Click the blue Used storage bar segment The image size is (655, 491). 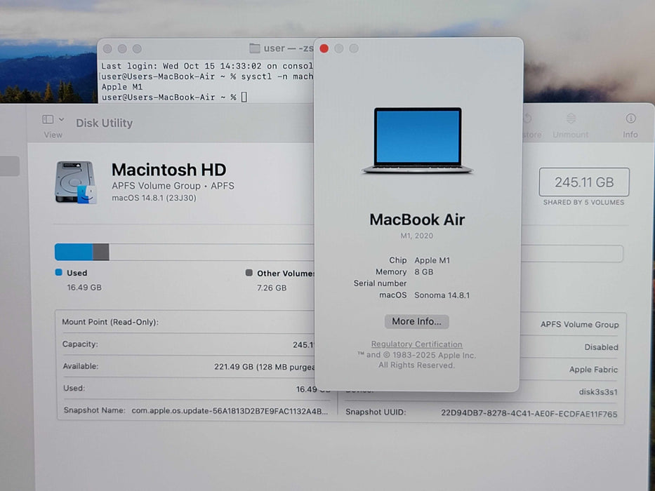point(73,253)
